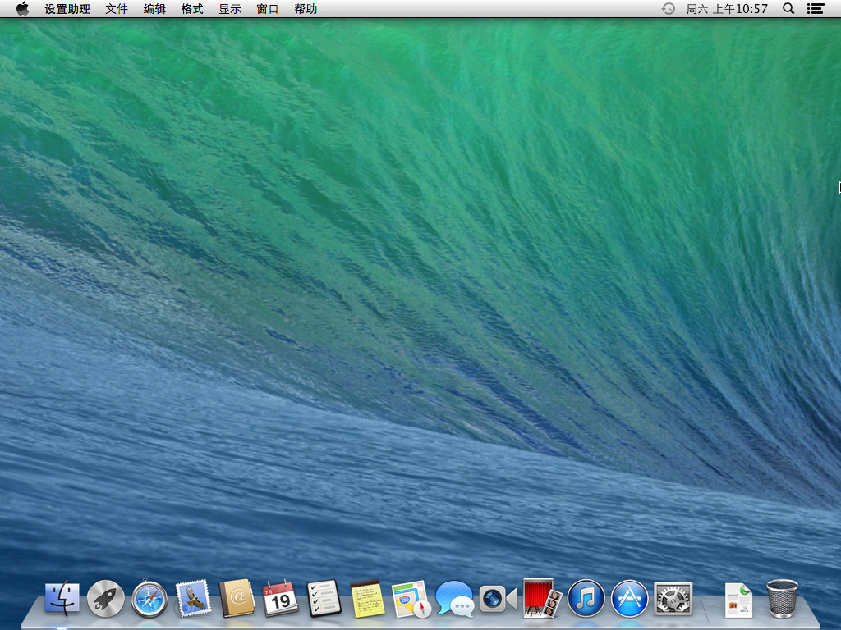Open Messages speech bubble icon
Image resolution: width=841 pixels, height=630 pixels.
pos(455,598)
